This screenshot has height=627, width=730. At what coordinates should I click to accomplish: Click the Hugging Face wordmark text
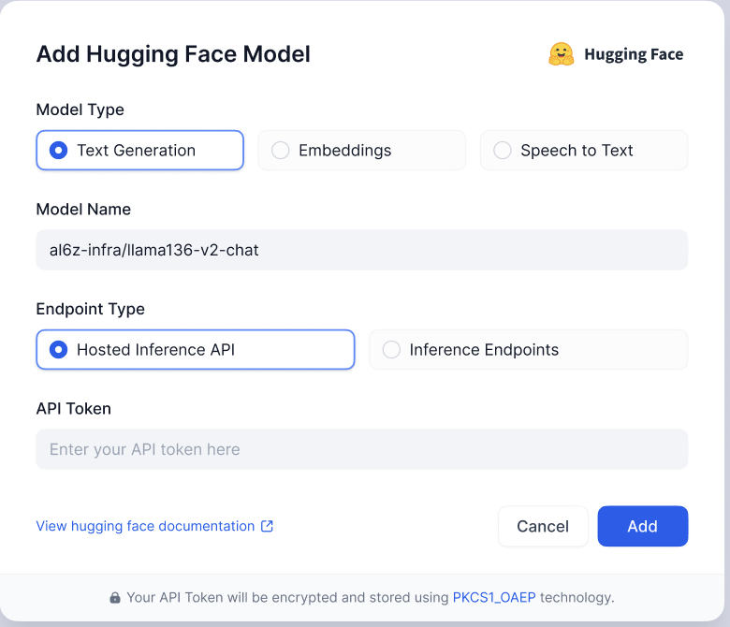634,54
